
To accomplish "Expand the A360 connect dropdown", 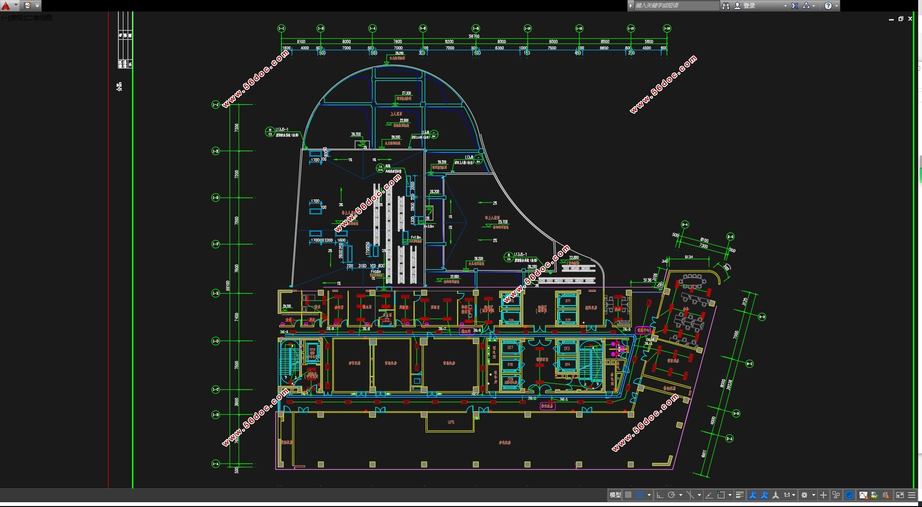I will (814, 6).
